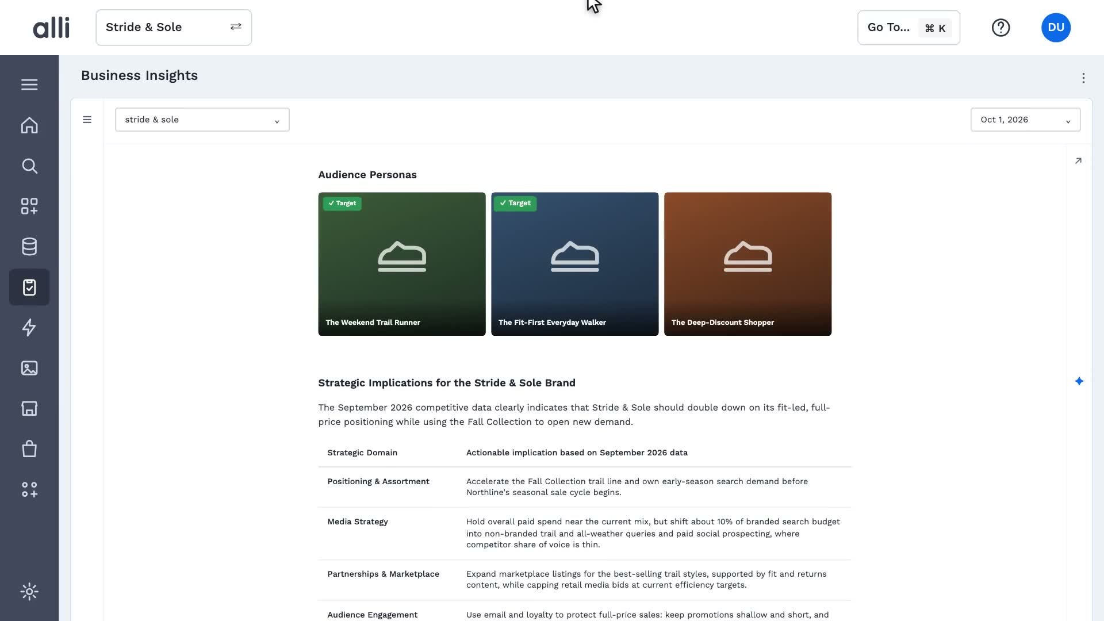Open the circles-plus sidebar icon
Image resolution: width=1104 pixels, height=621 pixels.
click(29, 489)
